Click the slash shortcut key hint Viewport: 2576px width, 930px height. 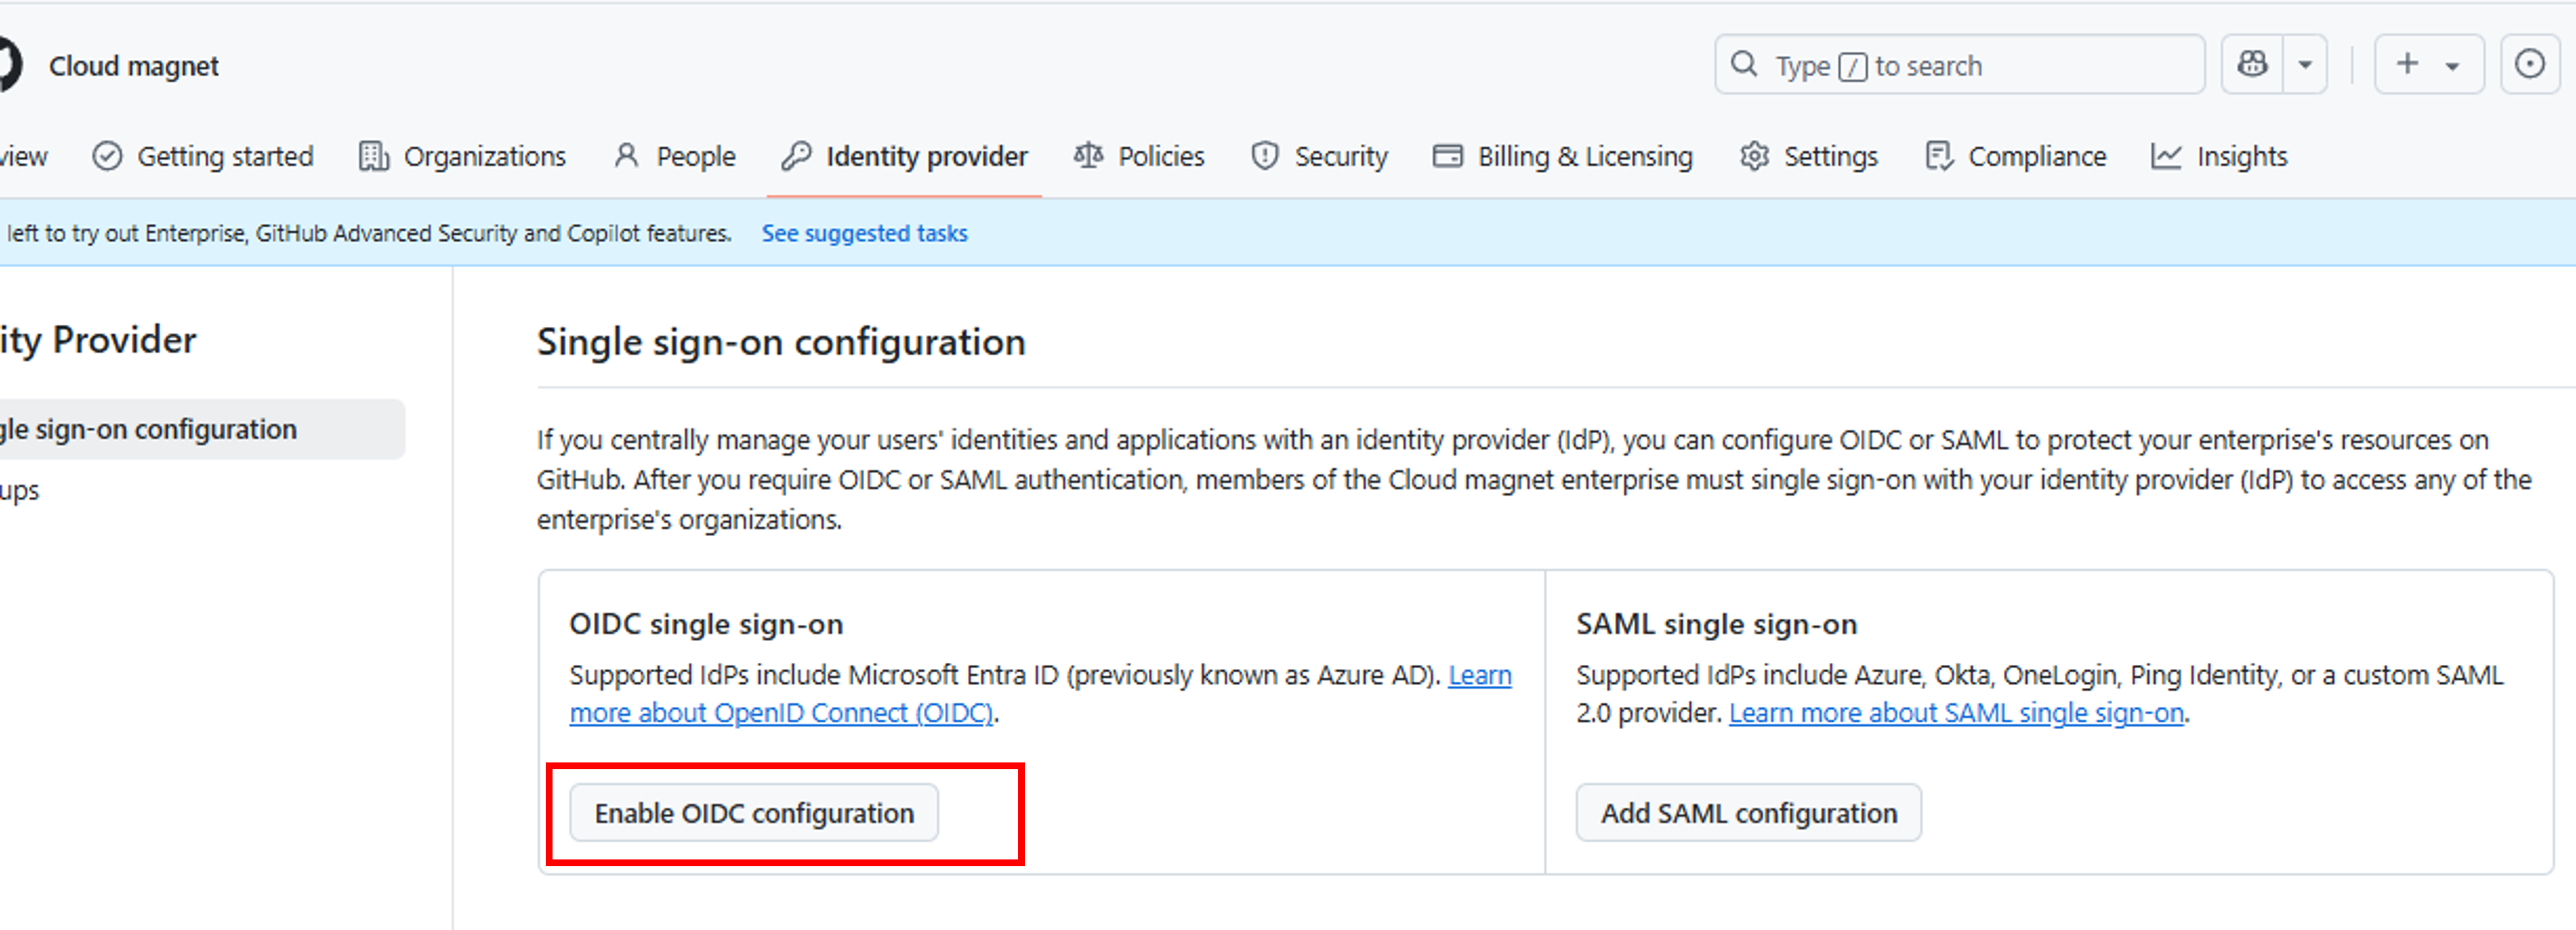(x=1852, y=67)
